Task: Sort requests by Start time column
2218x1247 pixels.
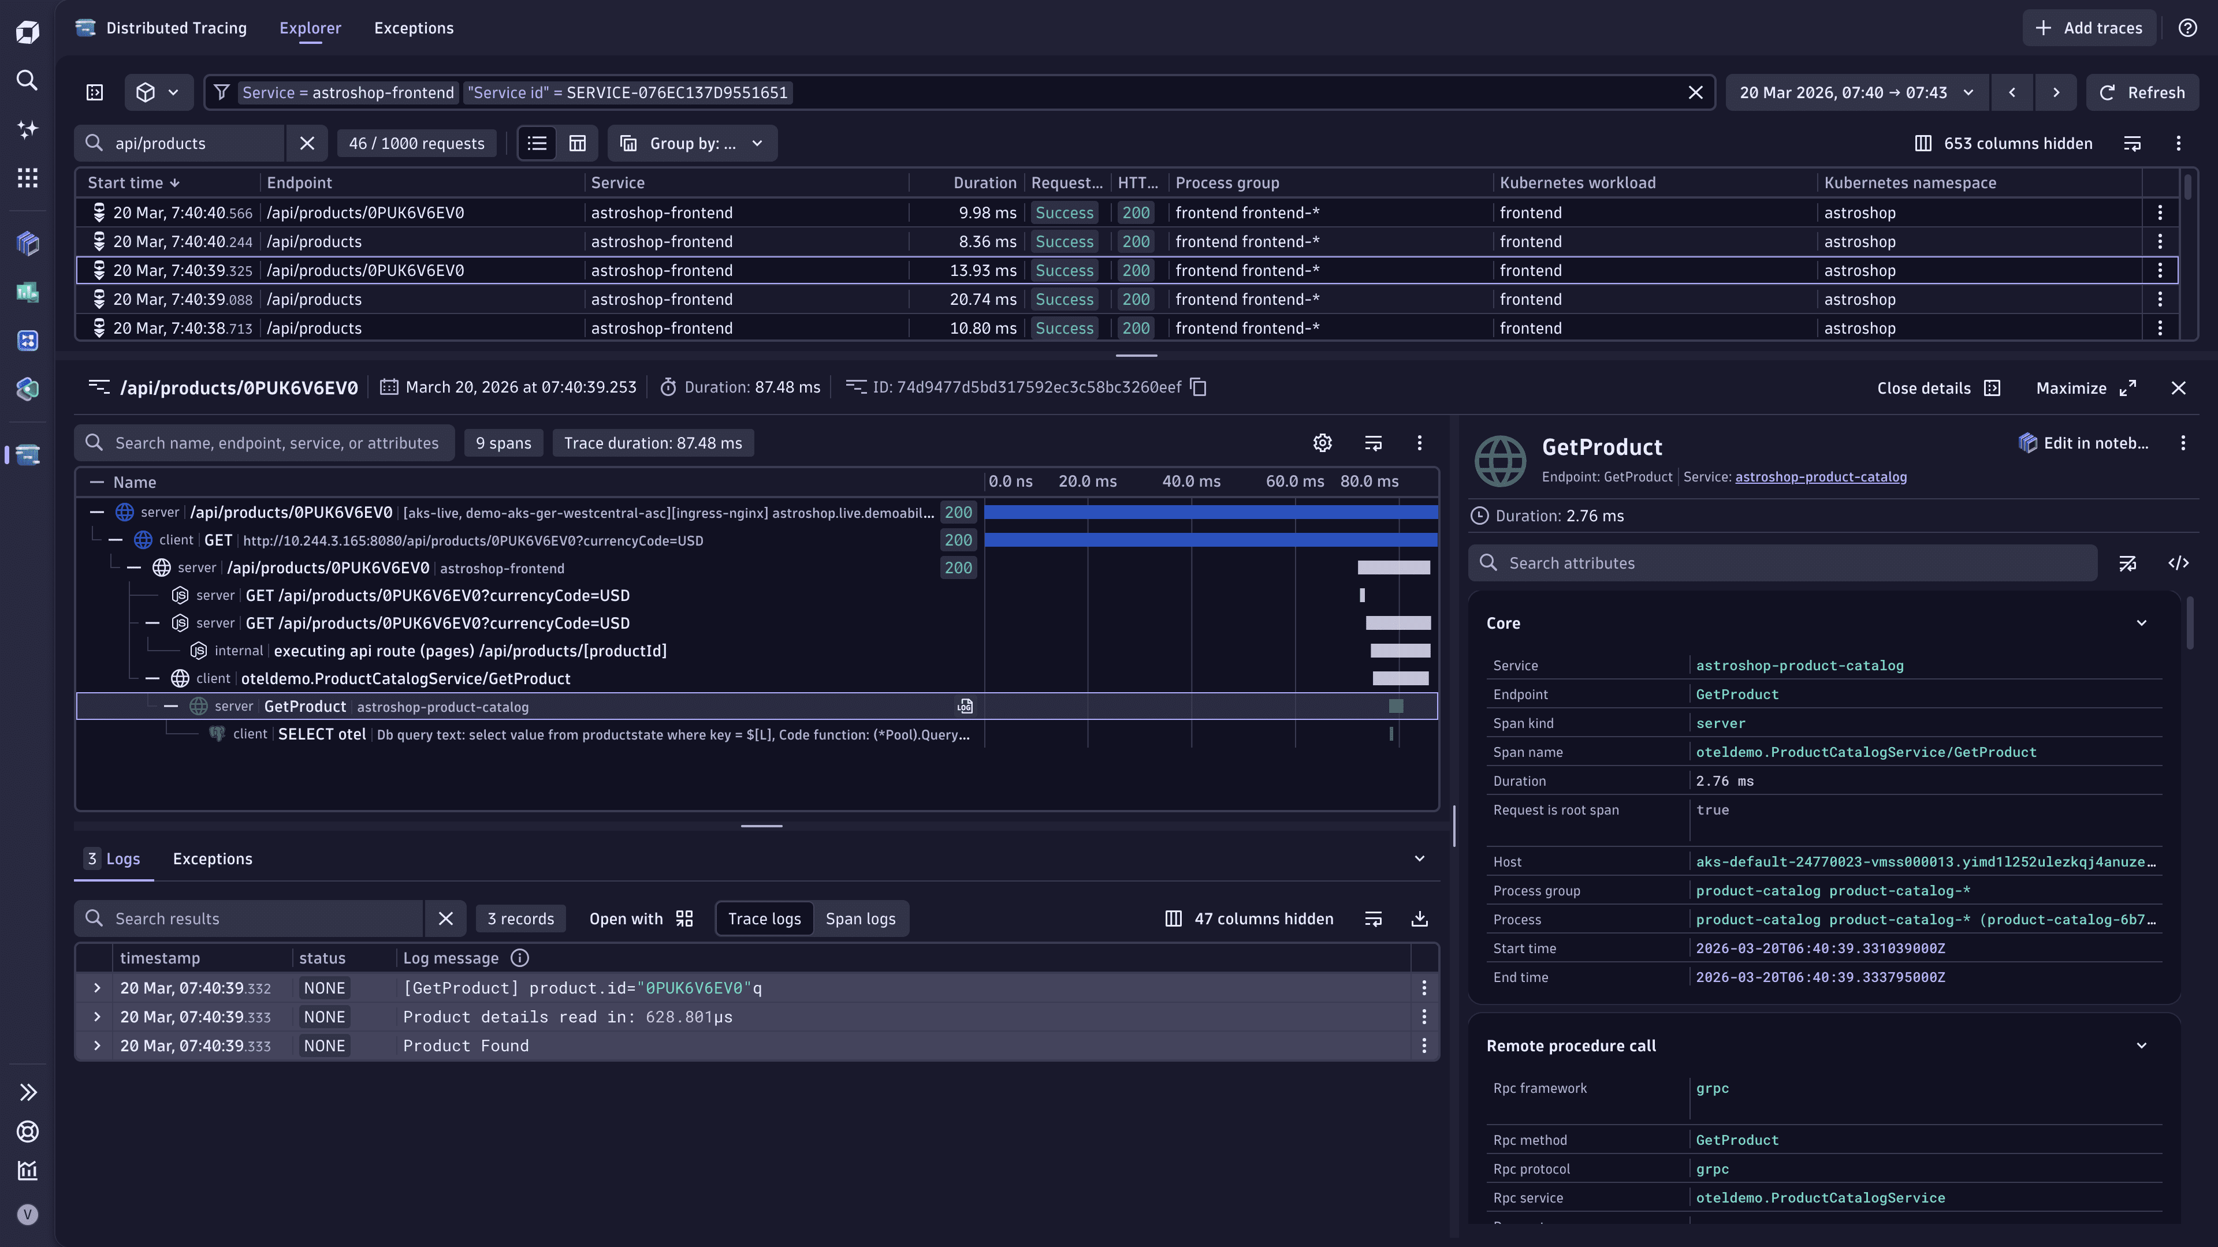Action: click(133, 184)
